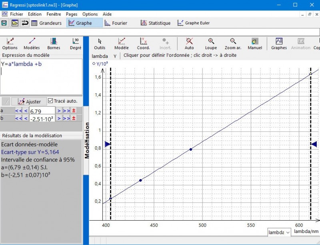Open the Aide menu
This screenshot has width=320, height=245.
coord(107,14)
